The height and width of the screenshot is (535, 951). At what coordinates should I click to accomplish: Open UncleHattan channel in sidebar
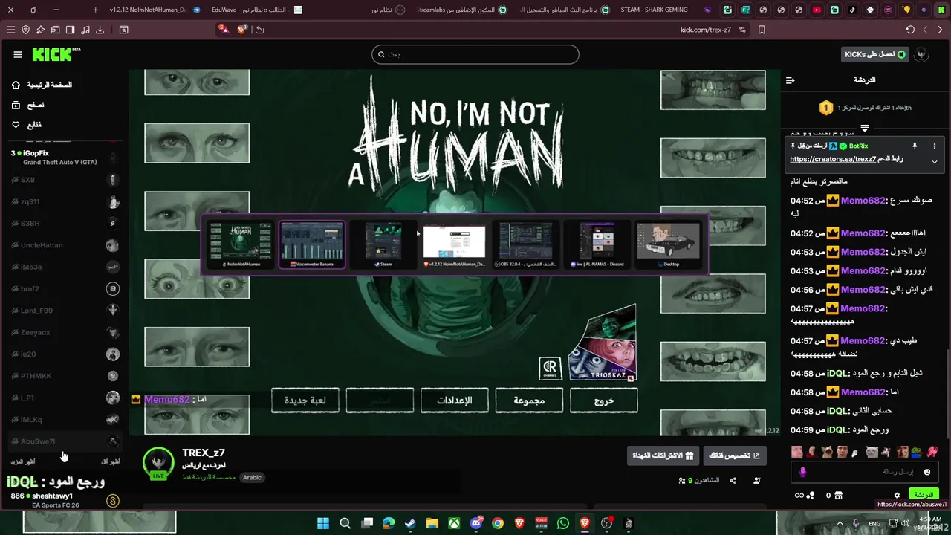63,245
